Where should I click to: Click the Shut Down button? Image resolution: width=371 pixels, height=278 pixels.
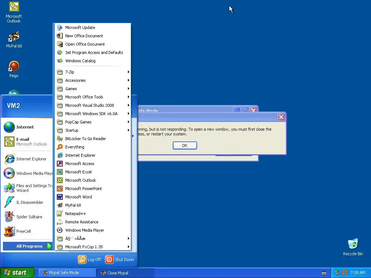(120, 260)
